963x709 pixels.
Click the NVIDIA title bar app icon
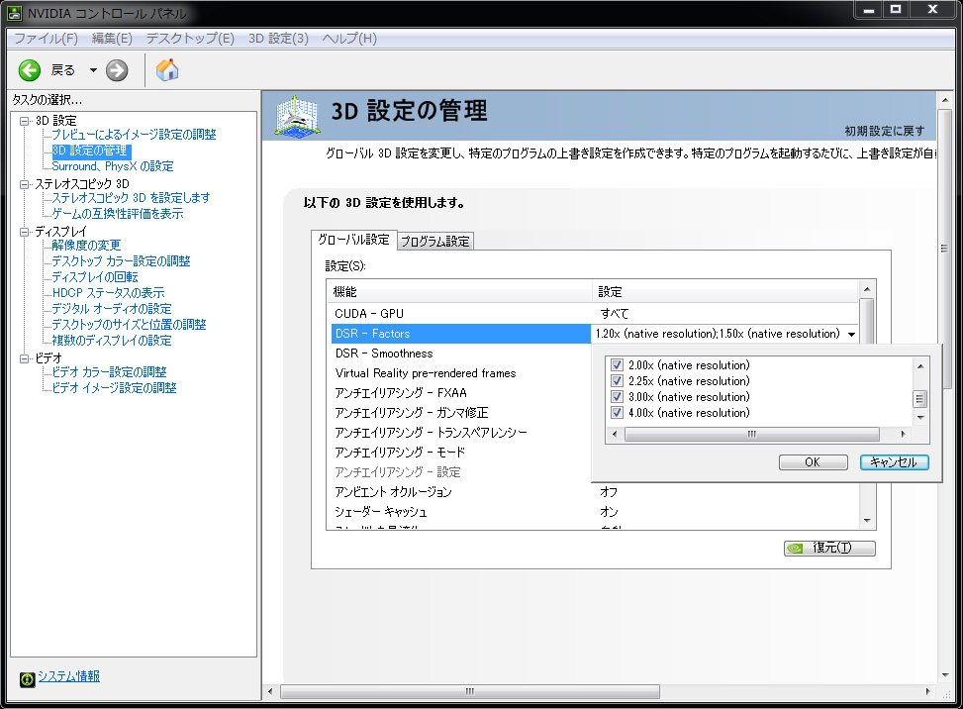click(x=14, y=13)
